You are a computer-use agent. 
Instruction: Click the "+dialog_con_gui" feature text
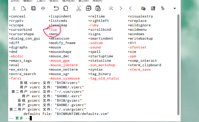25,38
